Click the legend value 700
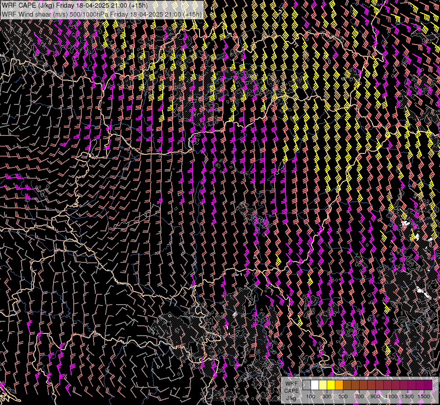The width and height of the screenshot is (440, 405). pyautogui.click(x=359, y=396)
